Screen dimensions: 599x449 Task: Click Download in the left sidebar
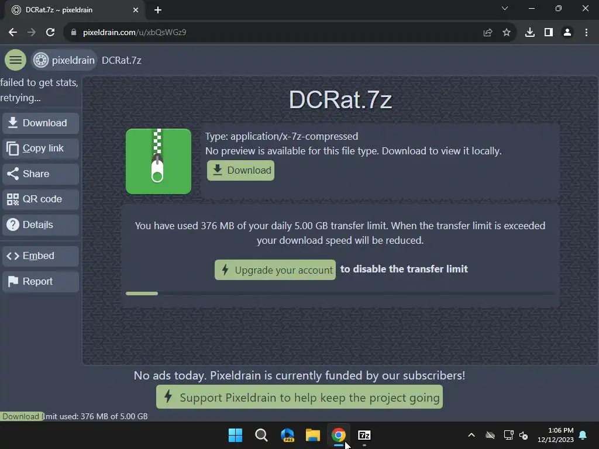click(40, 123)
